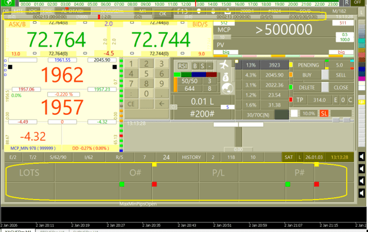
Task: Click the 13:00 red timeline marker
Action: pos(195,4)
